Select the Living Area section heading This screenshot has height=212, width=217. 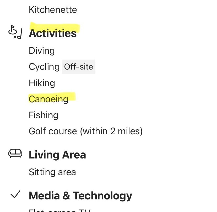(57, 155)
